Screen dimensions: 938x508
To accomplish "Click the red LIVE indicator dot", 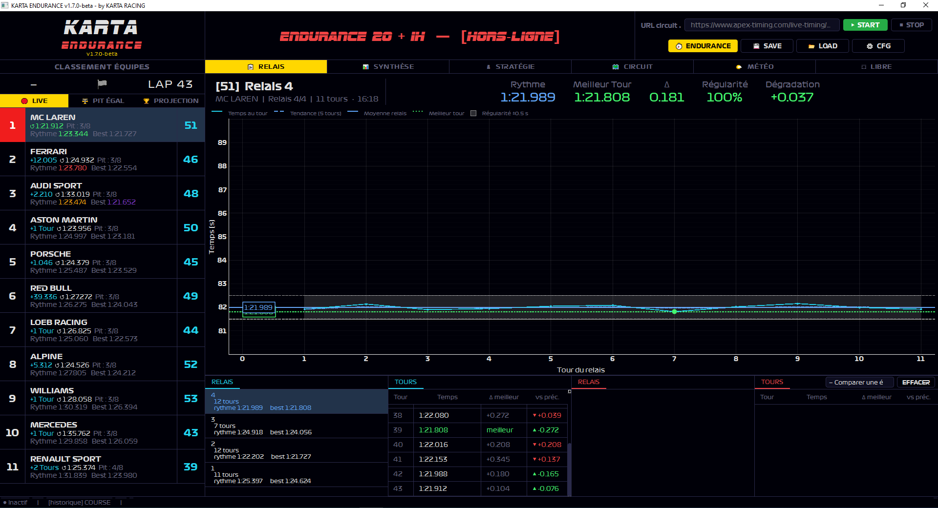I will tap(24, 101).
